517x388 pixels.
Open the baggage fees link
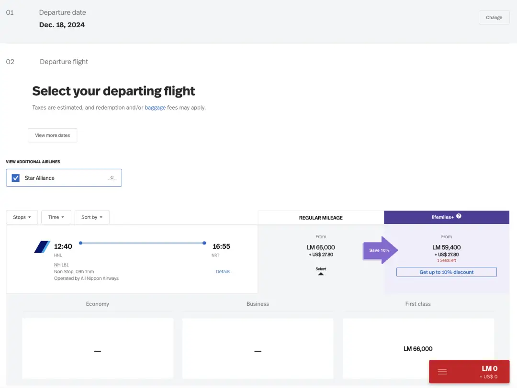pos(155,108)
